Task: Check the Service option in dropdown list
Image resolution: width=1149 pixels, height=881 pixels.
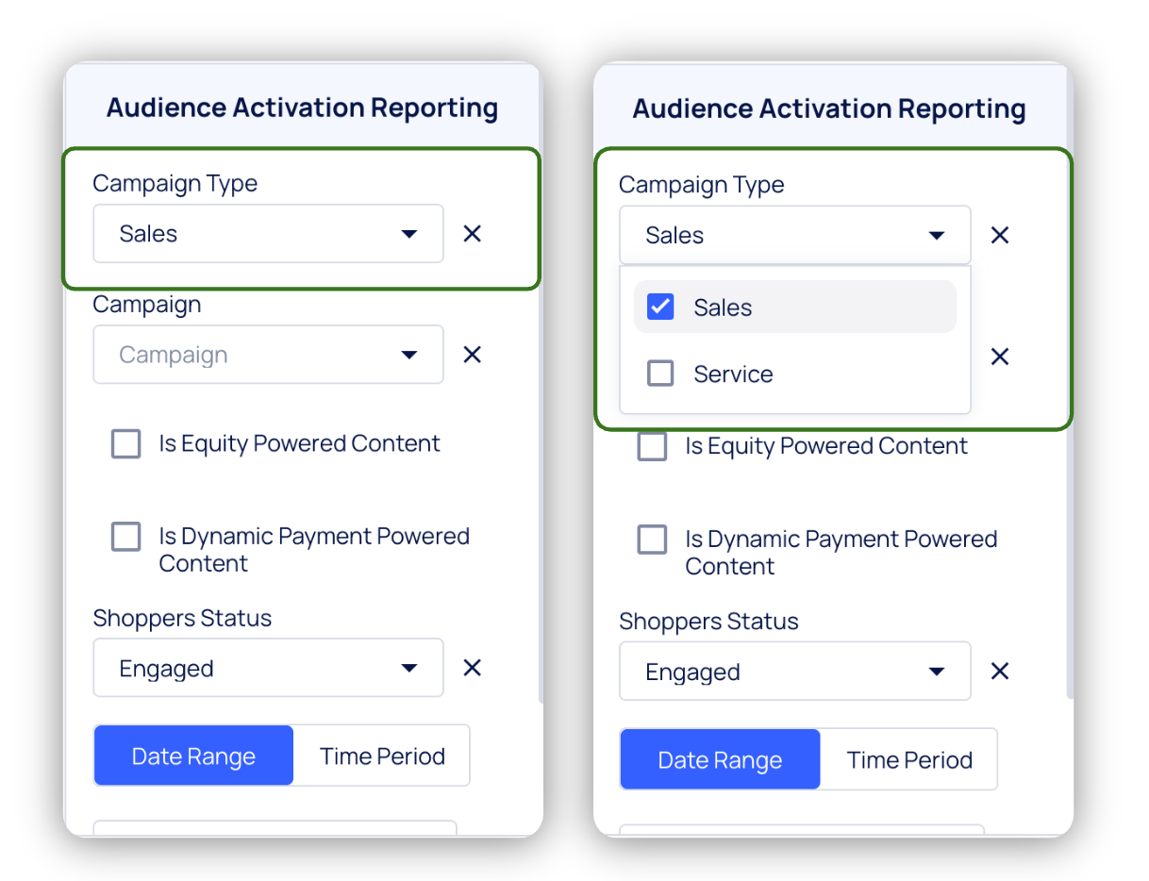Action: pos(660,374)
